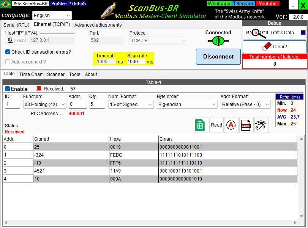Click the Disconnect button
Screen dimensions: 308x228
point(218,57)
